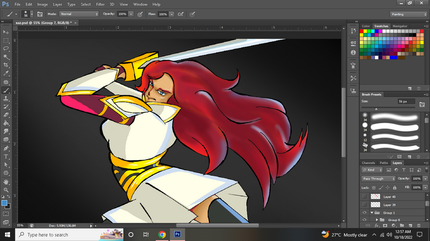Hide Group 1 with eye icon
The image size is (430, 241).
[x=364, y=213]
